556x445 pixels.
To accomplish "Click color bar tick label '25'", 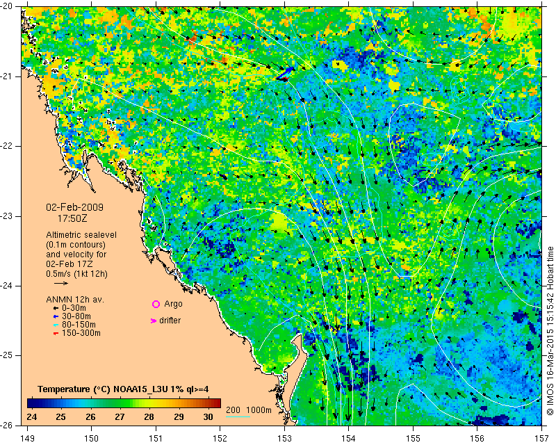I will (60, 416).
